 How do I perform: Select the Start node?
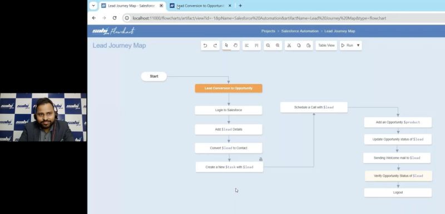(154, 76)
